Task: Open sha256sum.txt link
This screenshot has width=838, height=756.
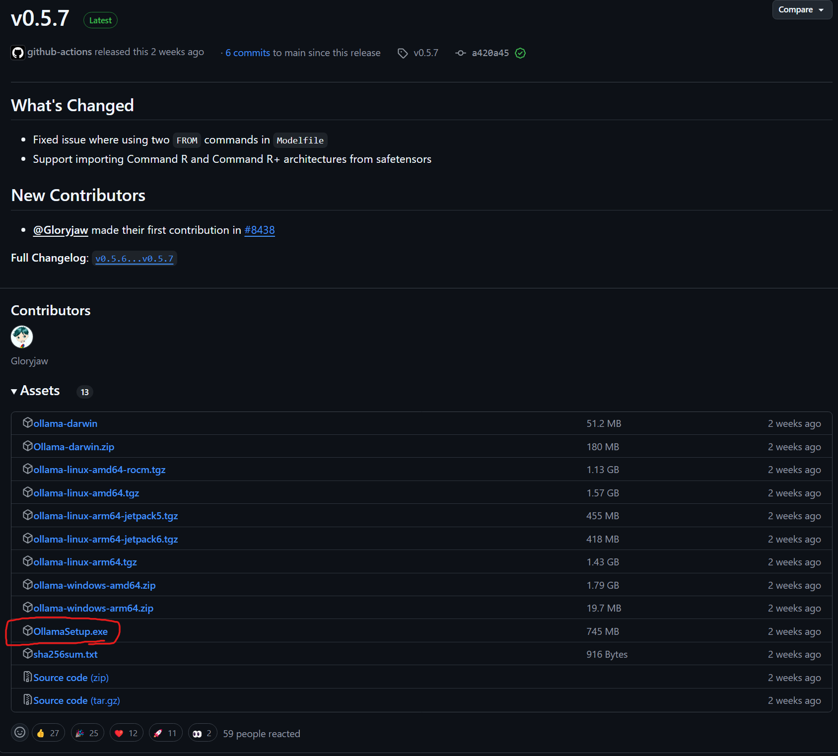Action: tap(66, 654)
